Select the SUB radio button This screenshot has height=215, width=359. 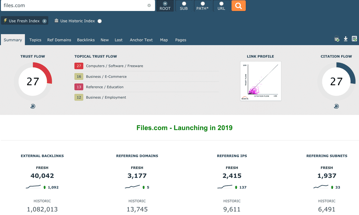pos(184,4)
